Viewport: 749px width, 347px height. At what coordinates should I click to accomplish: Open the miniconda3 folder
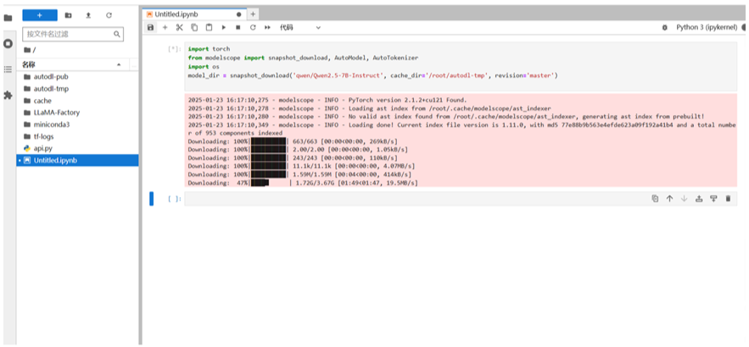click(77, 124)
